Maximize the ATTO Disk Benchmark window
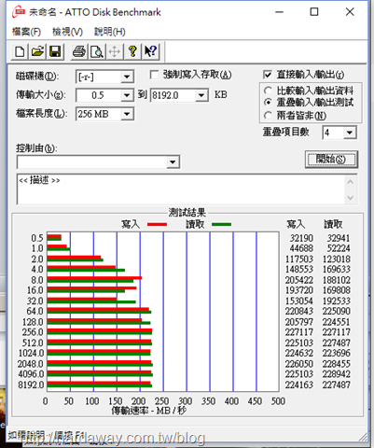This screenshot has height=448, width=374. pyautogui.click(x=314, y=12)
